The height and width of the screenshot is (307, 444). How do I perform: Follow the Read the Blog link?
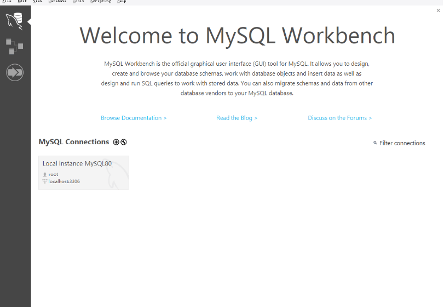[x=237, y=118]
